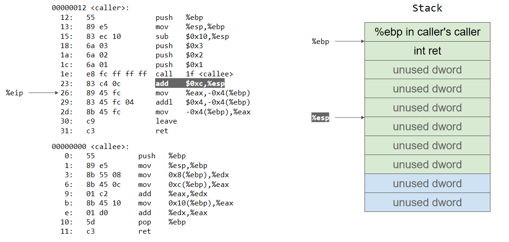
Task: Select the "%ebp in caller's caller" stack cell
Action: point(427,32)
